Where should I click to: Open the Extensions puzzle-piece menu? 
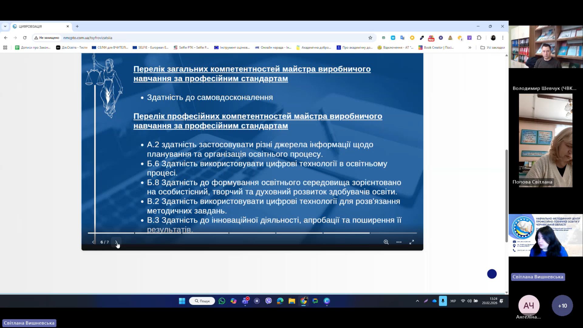[479, 38]
